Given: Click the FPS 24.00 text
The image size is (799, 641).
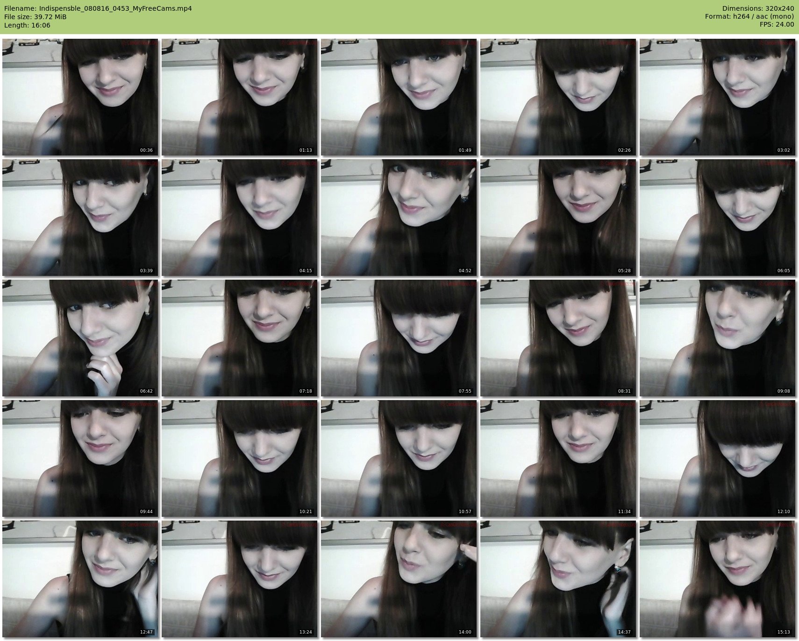Looking at the screenshot, I should pyautogui.click(x=777, y=25).
